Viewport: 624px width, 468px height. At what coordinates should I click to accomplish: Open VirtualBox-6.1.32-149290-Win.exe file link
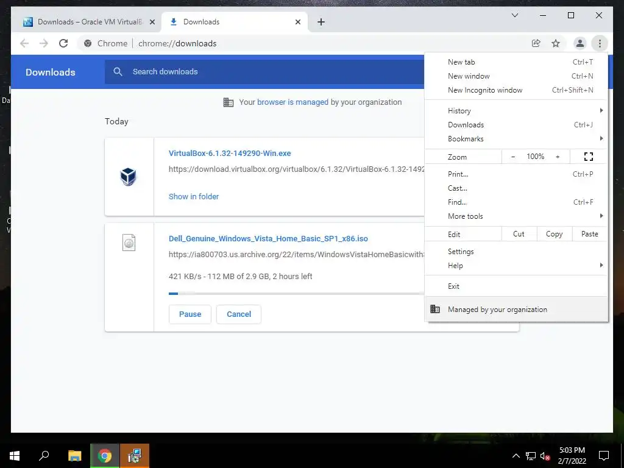point(230,153)
